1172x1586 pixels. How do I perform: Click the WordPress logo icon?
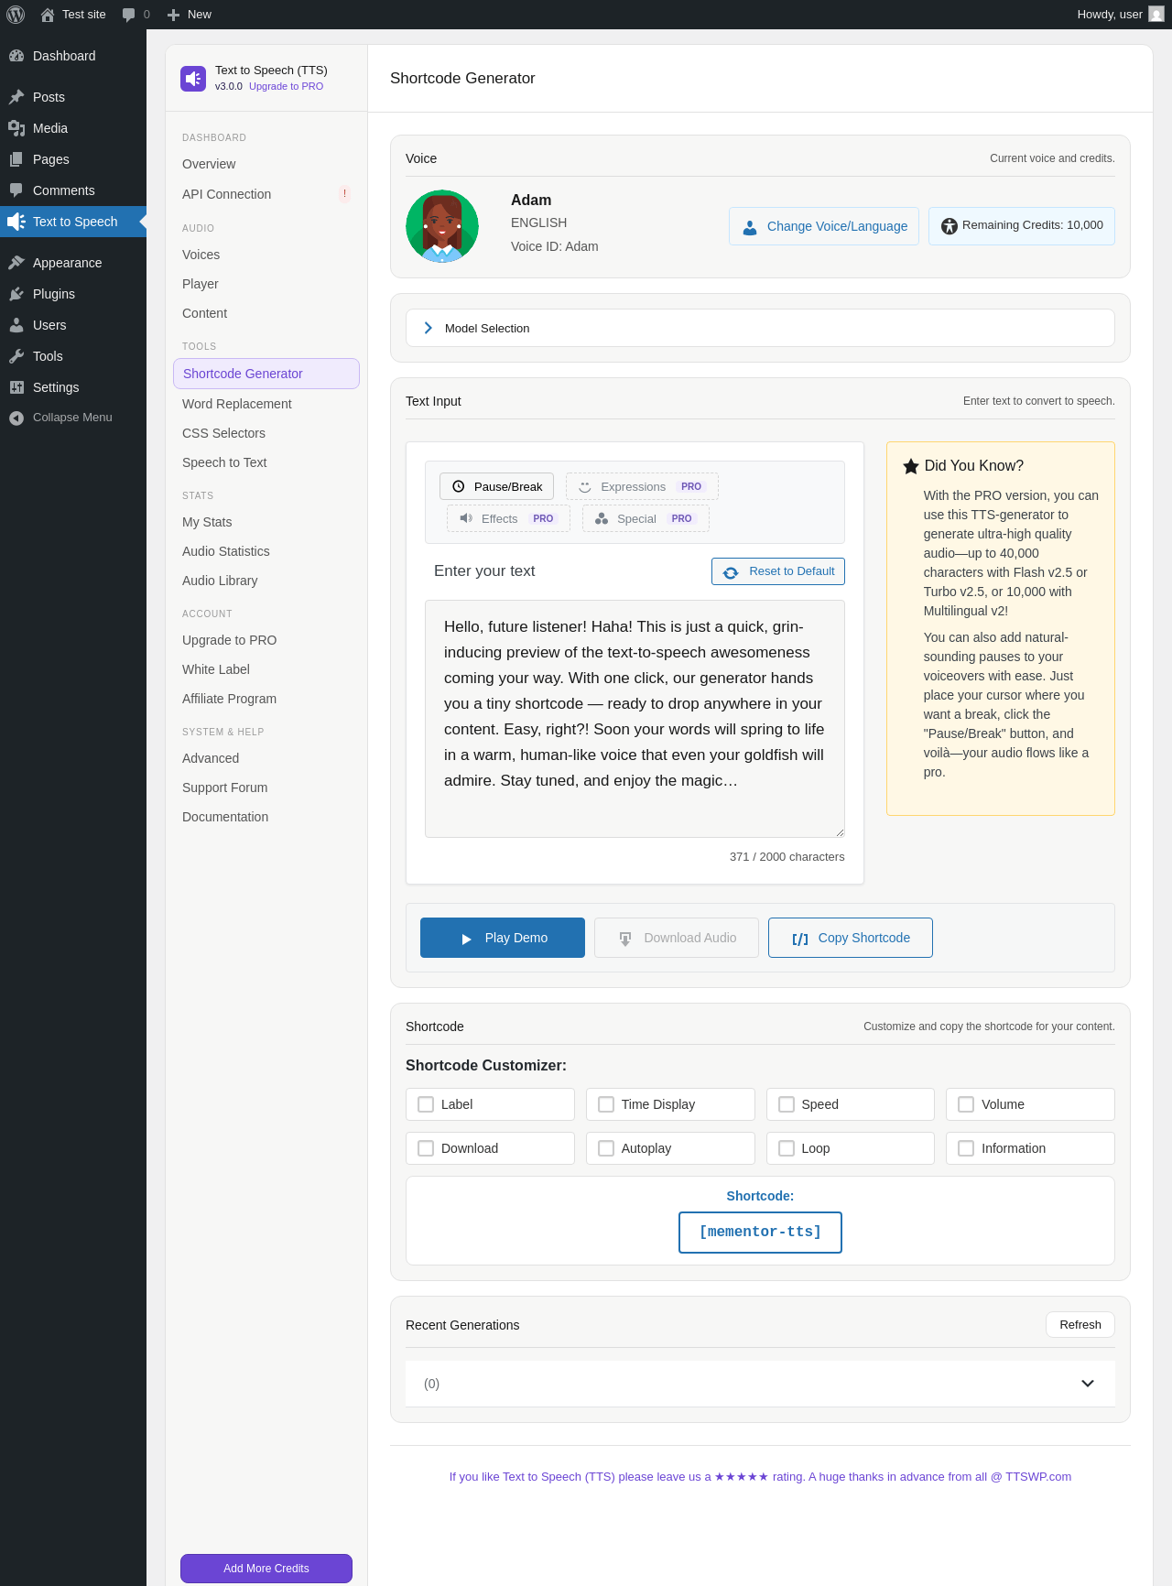point(16,15)
